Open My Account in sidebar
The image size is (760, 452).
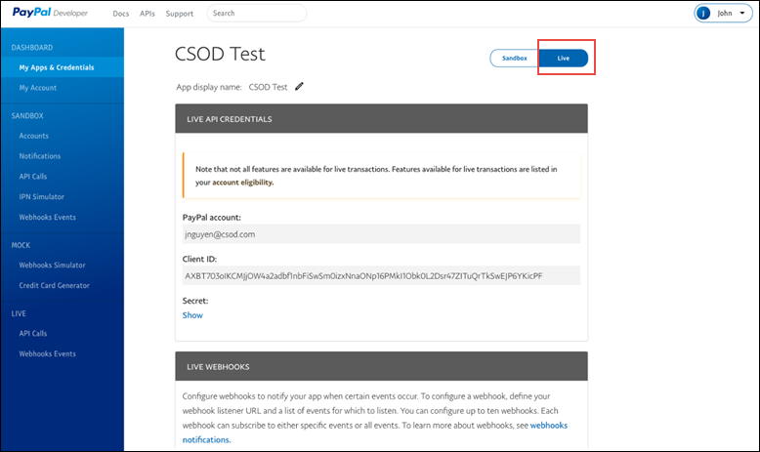(38, 88)
